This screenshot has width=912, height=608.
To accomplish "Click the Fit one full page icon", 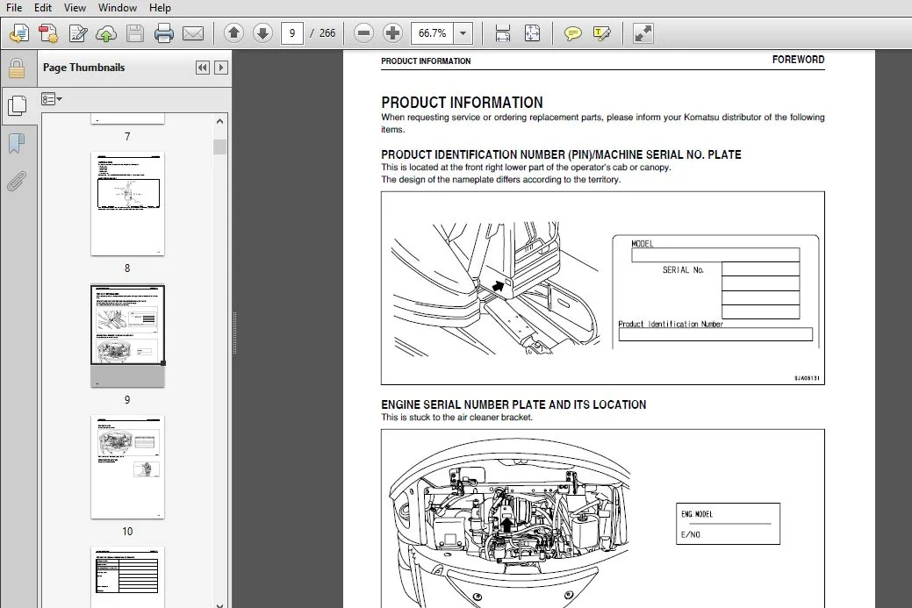I will 532,33.
